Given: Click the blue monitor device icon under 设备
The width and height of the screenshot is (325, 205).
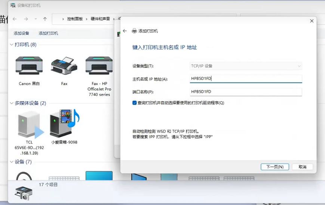Looking at the screenshot, I should click(99, 176).
